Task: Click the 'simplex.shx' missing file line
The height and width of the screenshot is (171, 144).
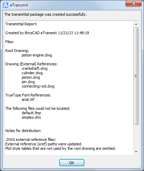Action: pyautogui.click(x=31, y=117)
